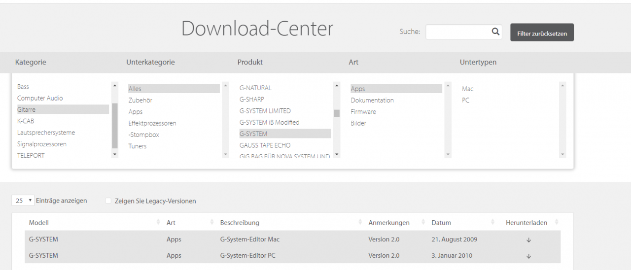Click Art list scroll-down arrow
The width and height of the screenshot is (631, 270).
[x=448, y=154]
